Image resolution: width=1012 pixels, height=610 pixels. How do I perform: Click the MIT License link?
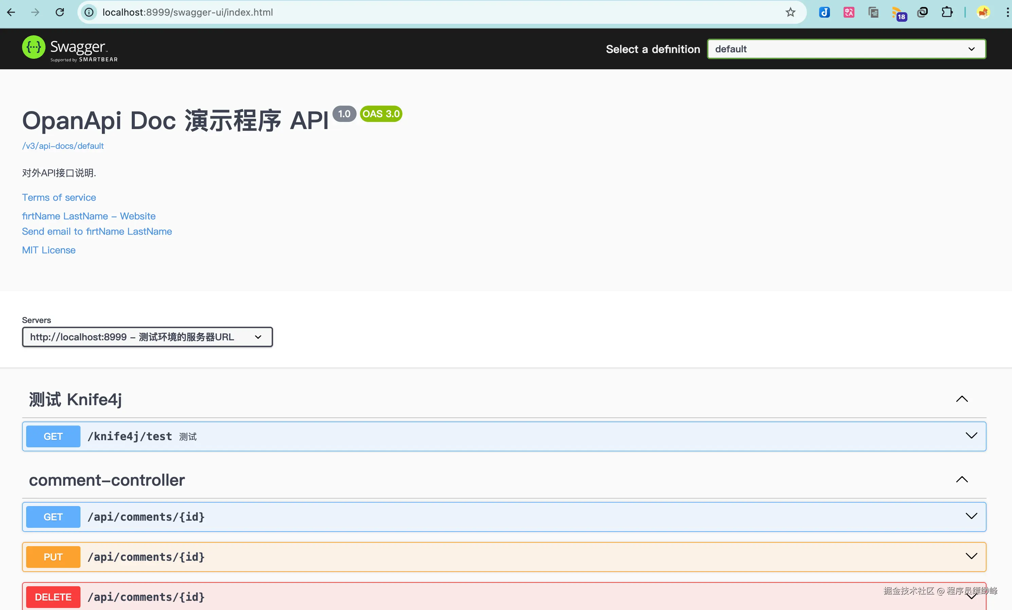[49, 250]
